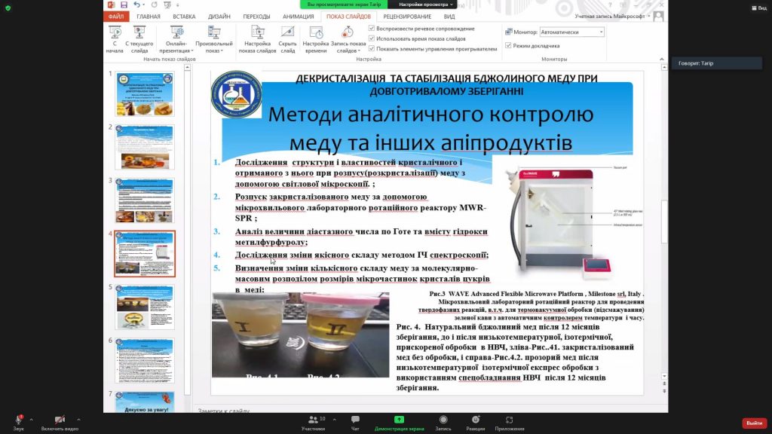The height and width of the screenshot is (434, 772).
Task: Click Демонстрация экрана share button
Action: [x=399, y=422]
